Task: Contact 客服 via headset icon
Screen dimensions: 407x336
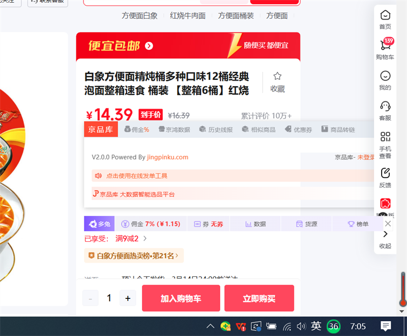Action: [x=385, y=106]
